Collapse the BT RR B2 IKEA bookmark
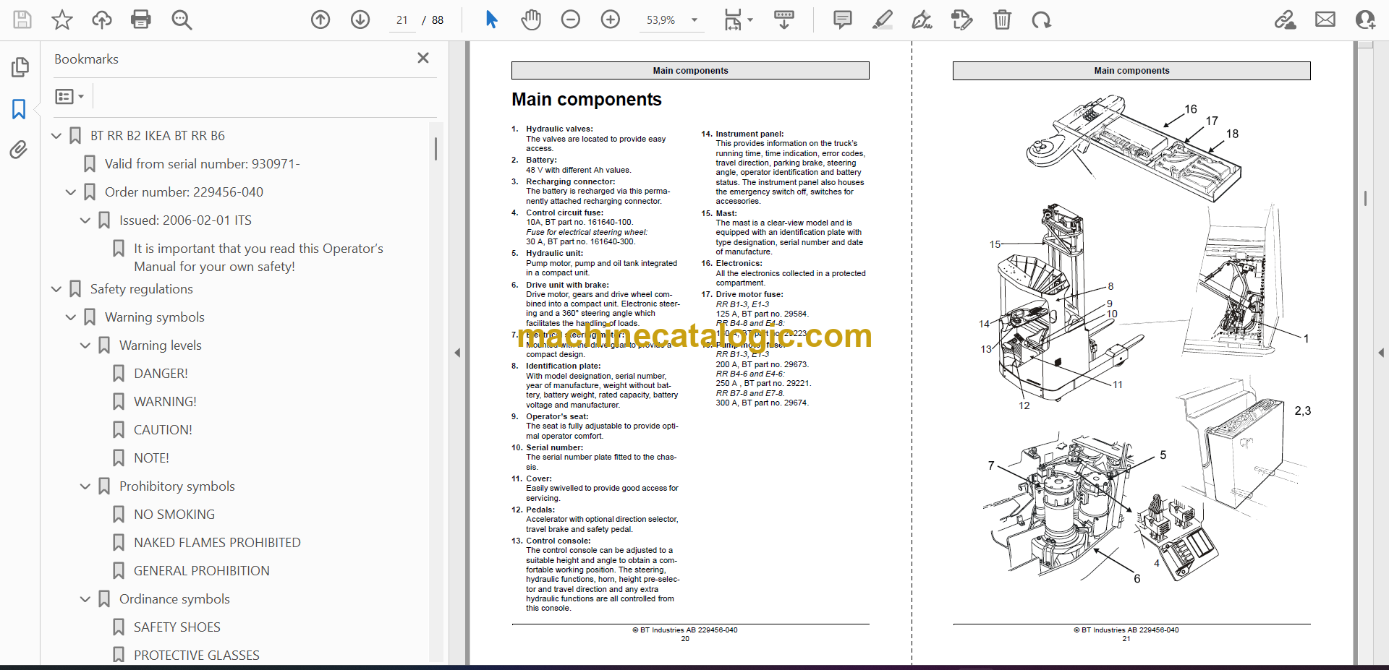Image resolution: width=1389 pixels, height=670 pixels. pos(56,136)
